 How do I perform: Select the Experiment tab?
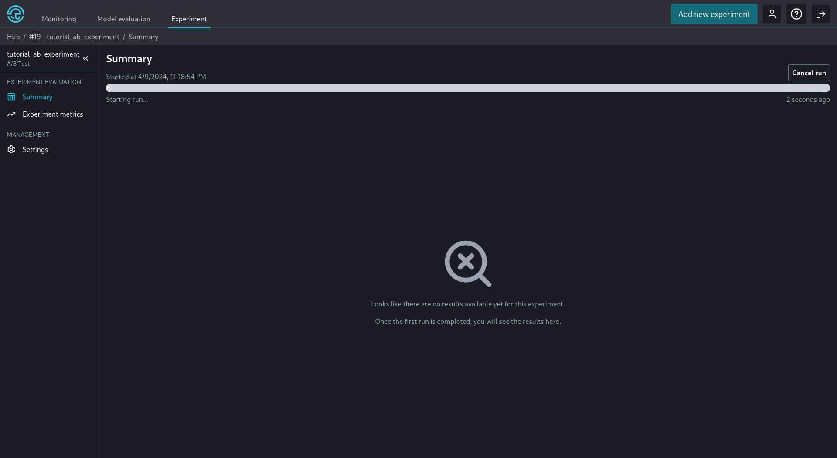[189, 19]
